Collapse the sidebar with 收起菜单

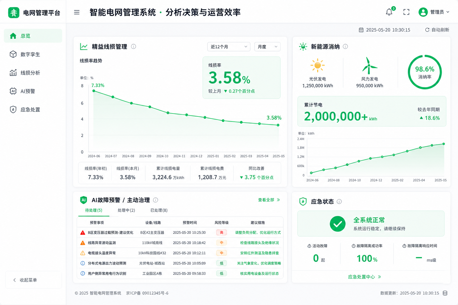coord(33,280)
